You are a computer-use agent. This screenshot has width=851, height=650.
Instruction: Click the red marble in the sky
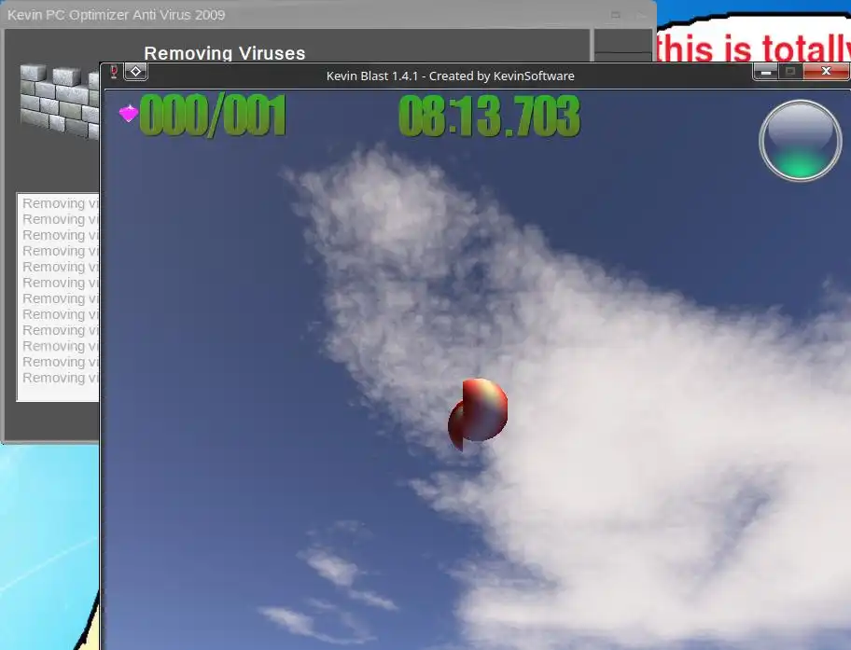[478, 414]
